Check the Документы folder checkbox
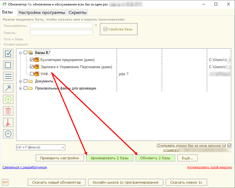Viewport: 235px width, 188px height. (x=26, y=81)
